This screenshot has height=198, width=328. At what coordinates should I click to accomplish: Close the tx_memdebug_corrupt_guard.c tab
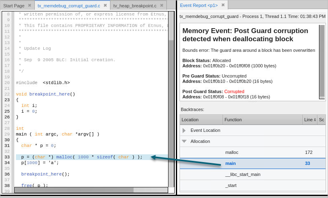(105, 6)
